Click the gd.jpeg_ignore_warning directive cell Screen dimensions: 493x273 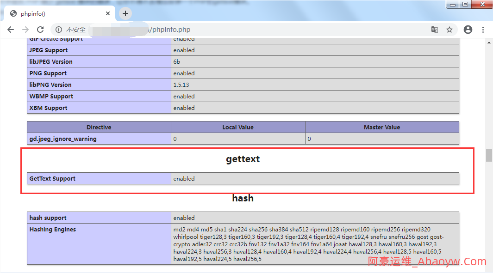(x=63, y=139)
